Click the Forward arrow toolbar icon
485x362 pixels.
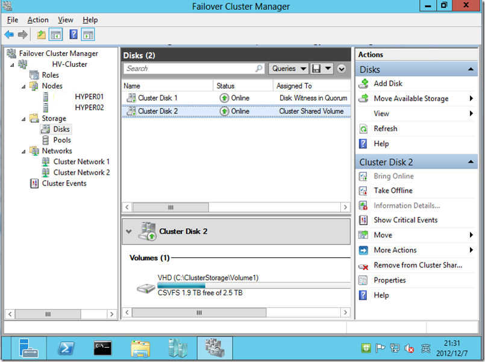(x=23, y=34)
